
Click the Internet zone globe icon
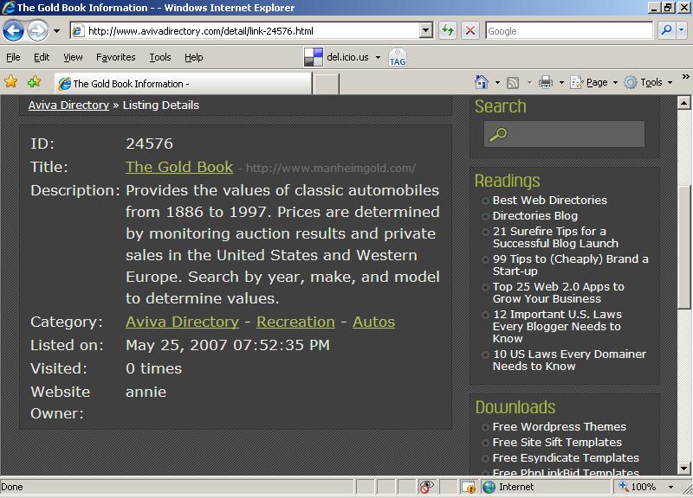[489, 487]
